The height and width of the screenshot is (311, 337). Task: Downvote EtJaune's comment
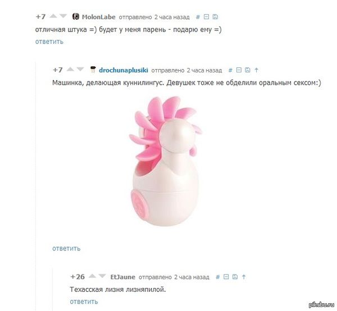[x=102, y=276]
